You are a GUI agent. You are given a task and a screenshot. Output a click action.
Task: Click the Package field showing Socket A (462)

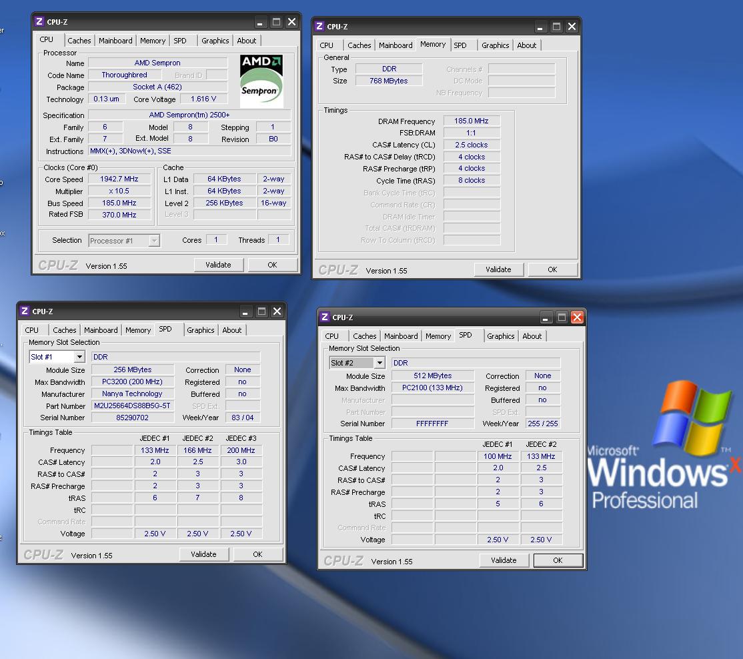(157, 87)
